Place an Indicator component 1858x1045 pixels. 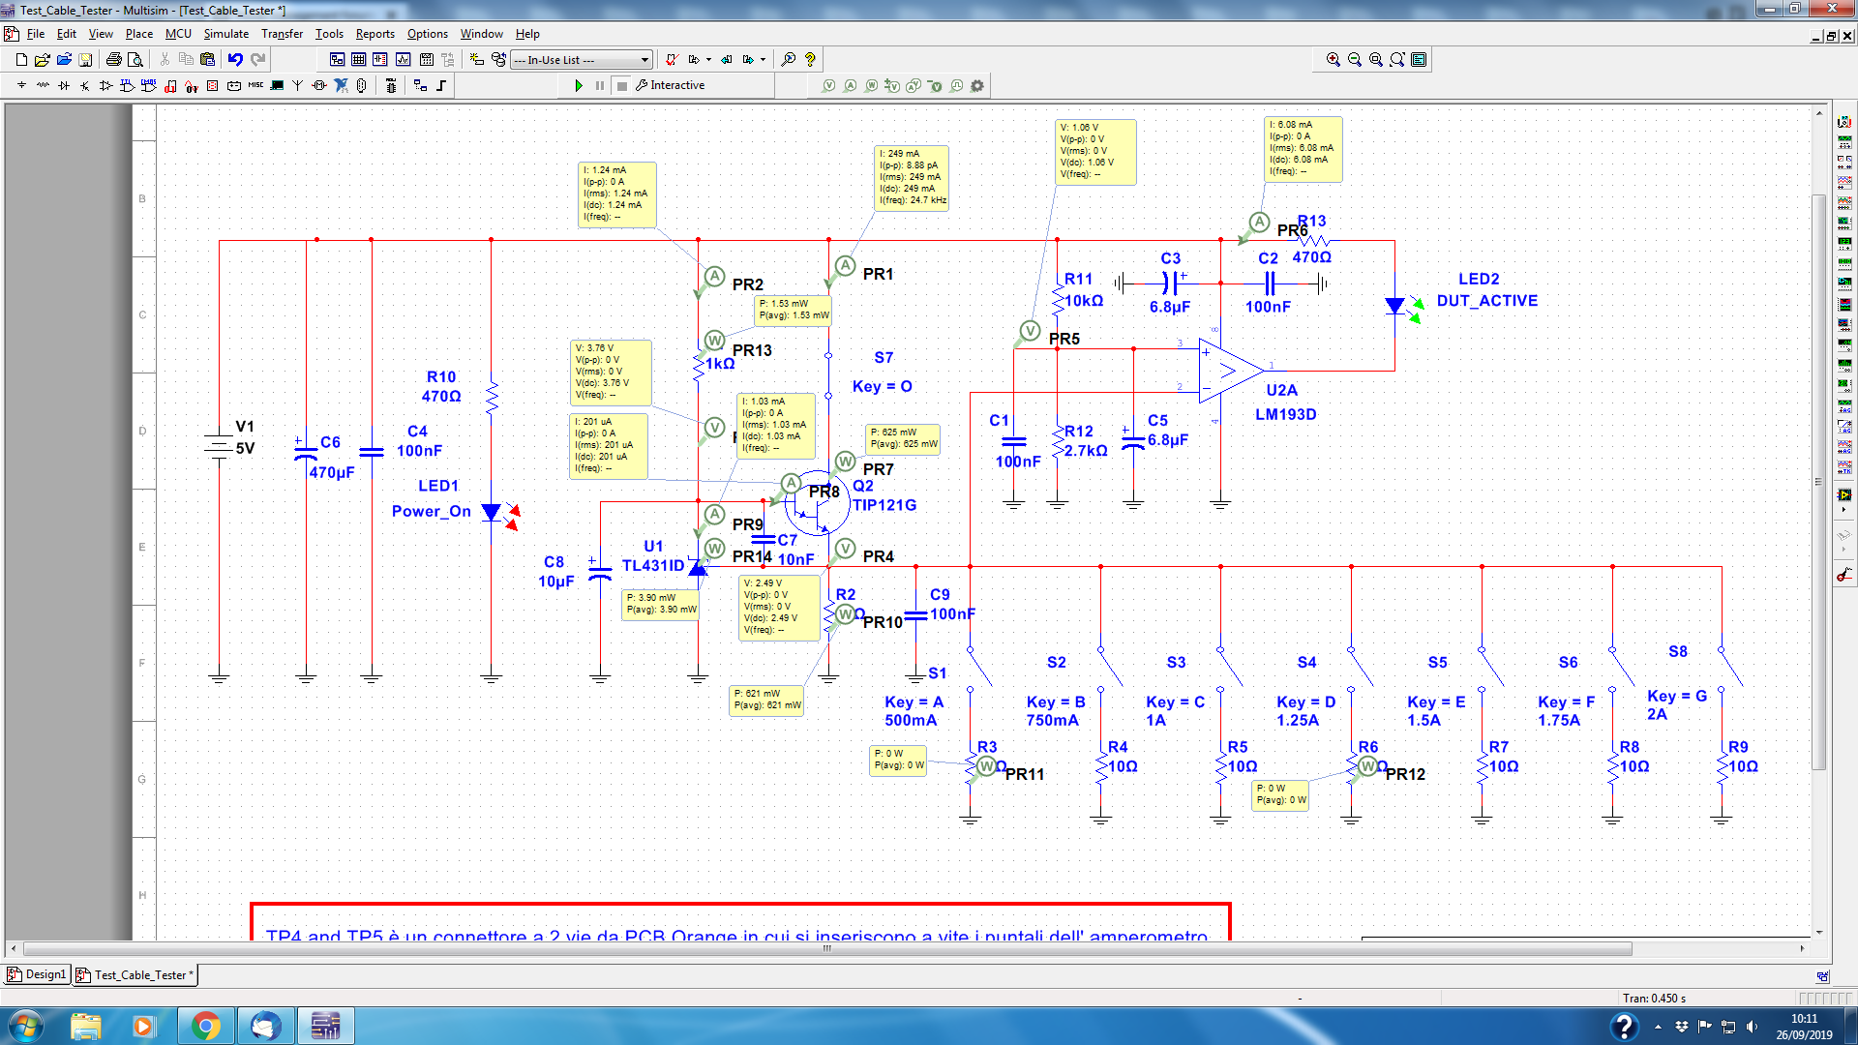pos(212,86)
